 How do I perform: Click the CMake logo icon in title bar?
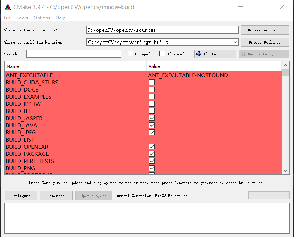tap(8, 7)
